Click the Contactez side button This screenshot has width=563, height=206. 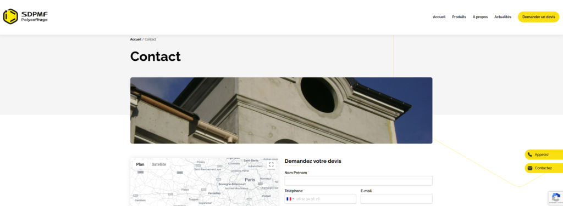544,168
